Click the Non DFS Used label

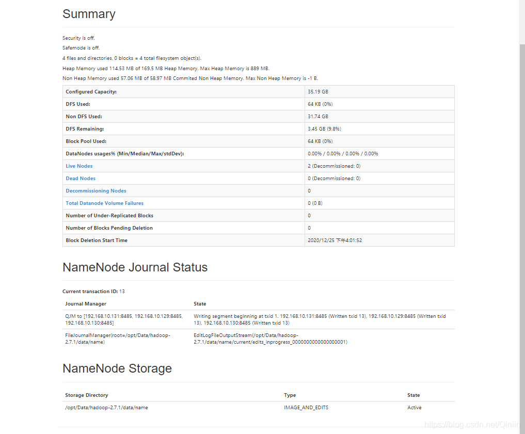click(84, 117)
